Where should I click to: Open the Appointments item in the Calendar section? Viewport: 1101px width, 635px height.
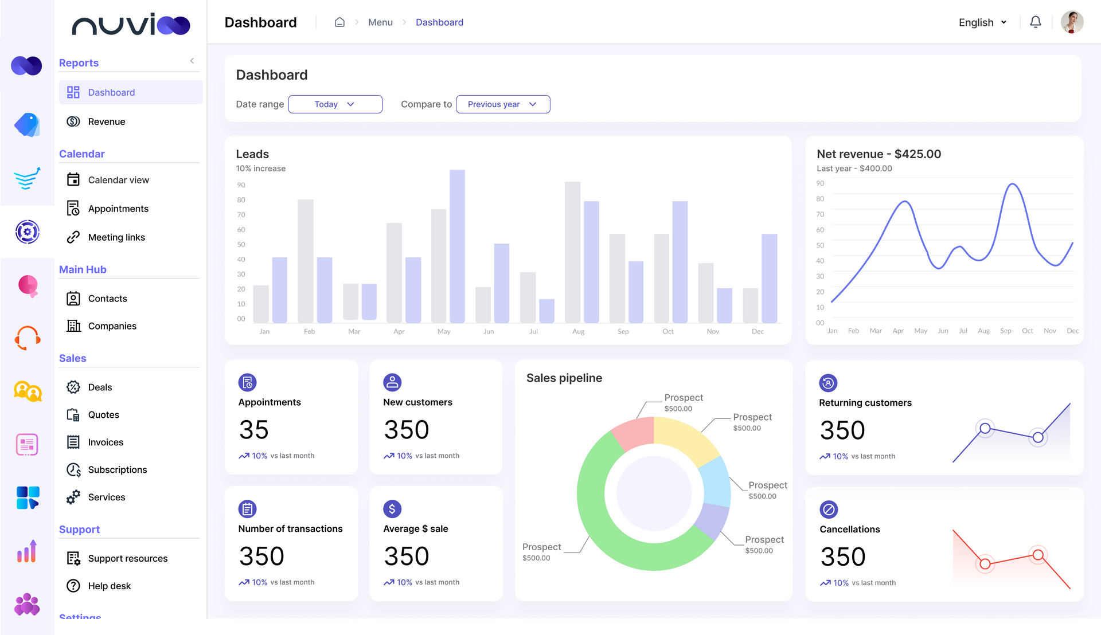click(x=118, y=208)
